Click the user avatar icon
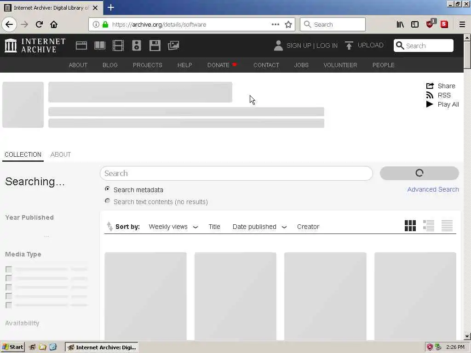The width and height of the screenshot is (471, 353). (x=278, y=46)
